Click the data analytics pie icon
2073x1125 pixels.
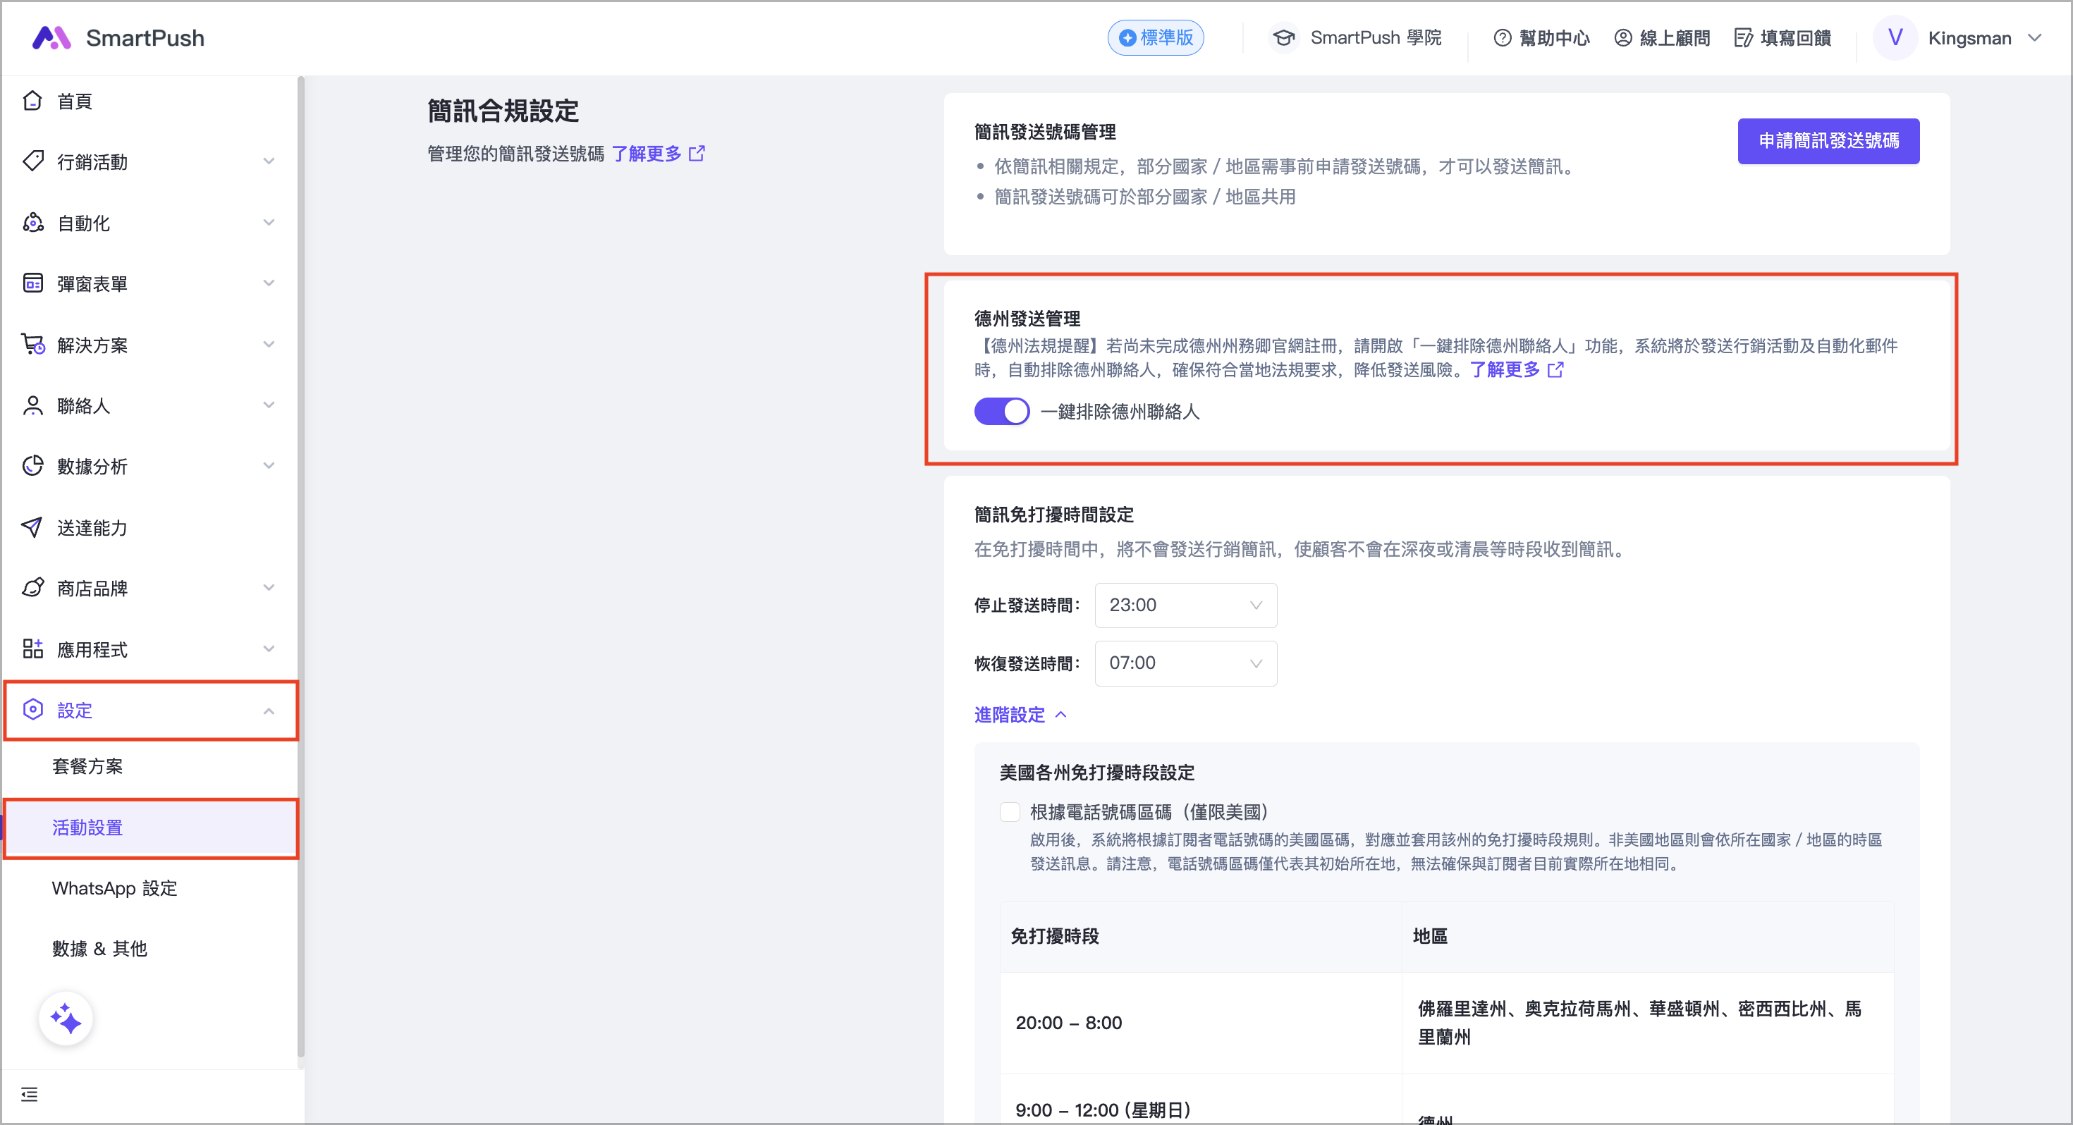[32, 466]
